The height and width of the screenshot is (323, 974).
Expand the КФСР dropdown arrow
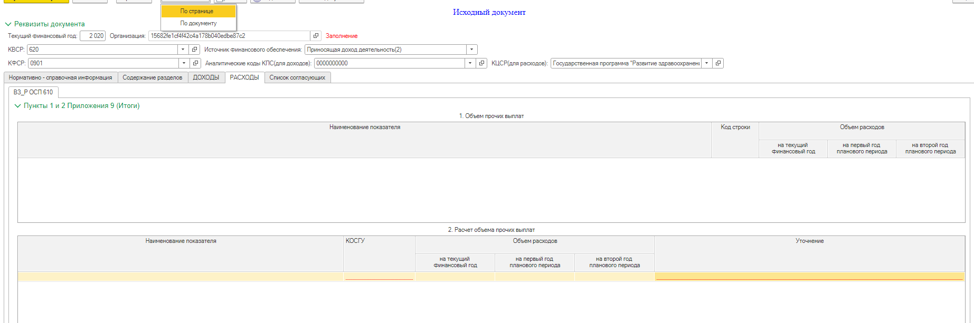184,63
